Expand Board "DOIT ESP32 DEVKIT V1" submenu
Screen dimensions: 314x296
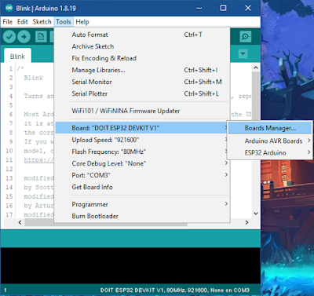[x=142, y=128]
